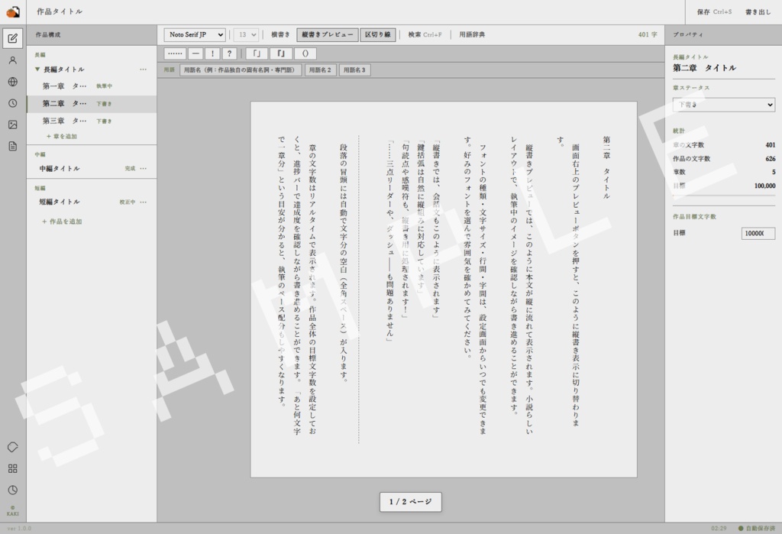The image size is (782, 534).
Task: Open options menu for 長編タイトル
Action: (x=144, y=70)
